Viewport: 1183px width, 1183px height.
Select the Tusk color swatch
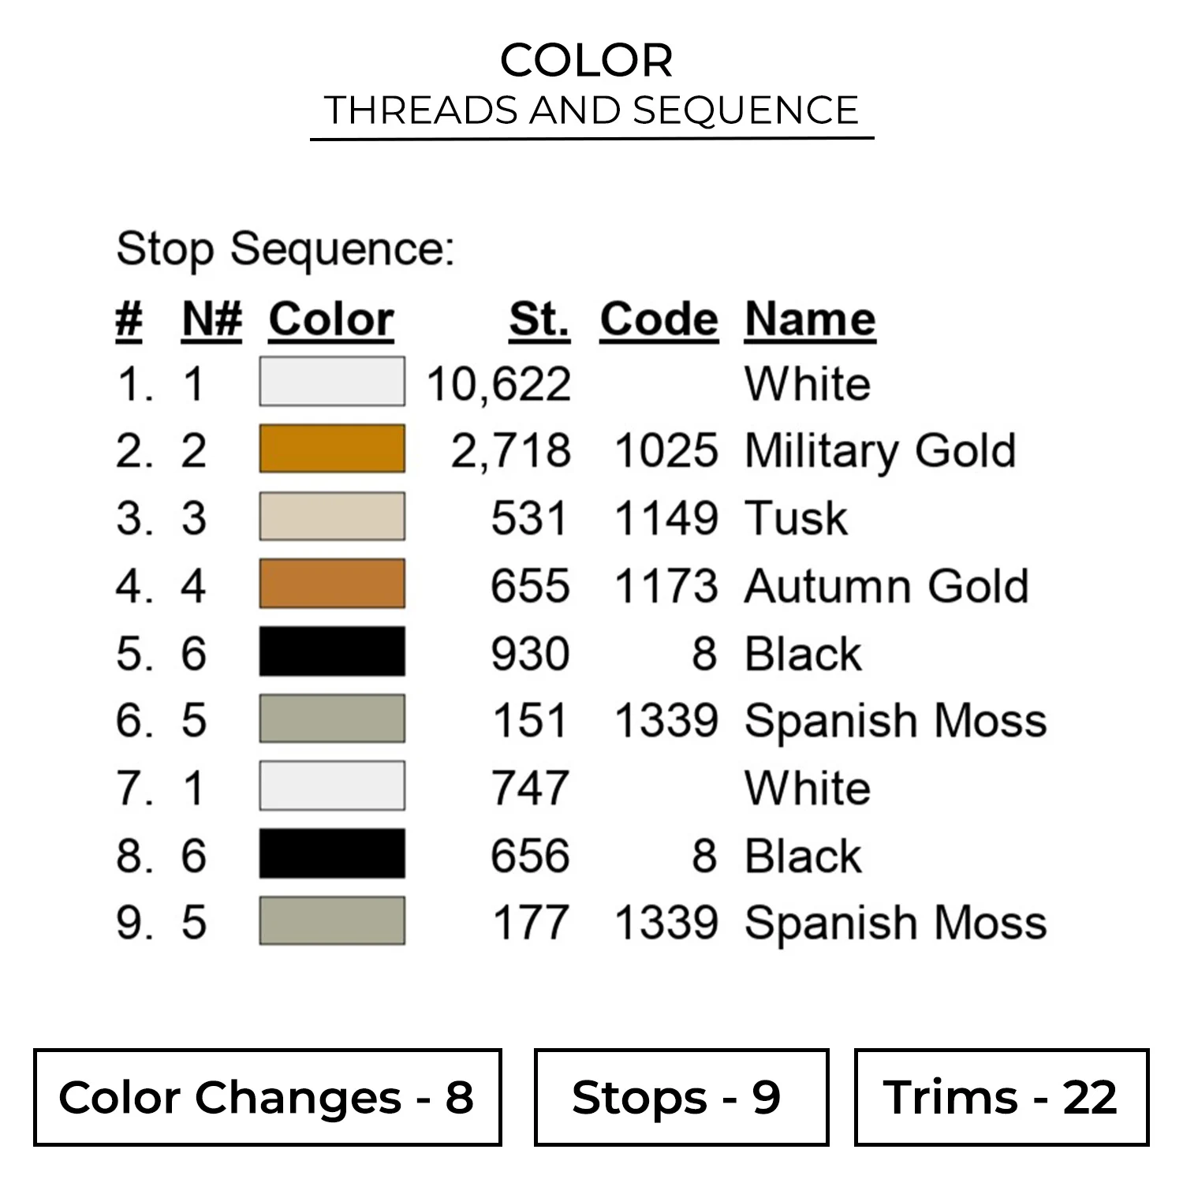point(332,517)
